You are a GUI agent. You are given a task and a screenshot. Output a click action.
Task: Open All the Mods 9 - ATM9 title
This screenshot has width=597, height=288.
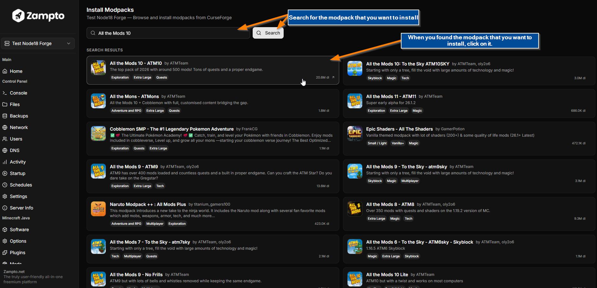tap(134, 167)
